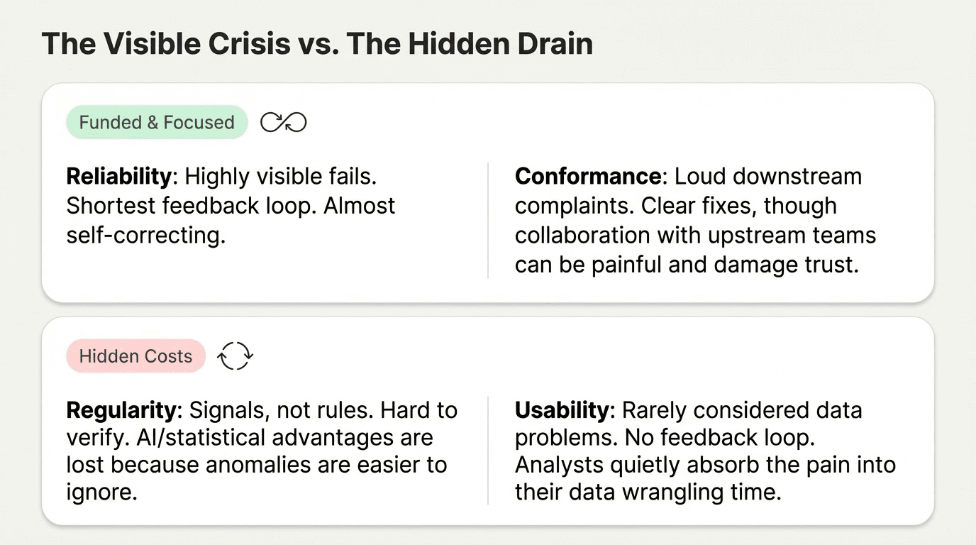Click the bold Conformance heading

(x=588, y=176)
